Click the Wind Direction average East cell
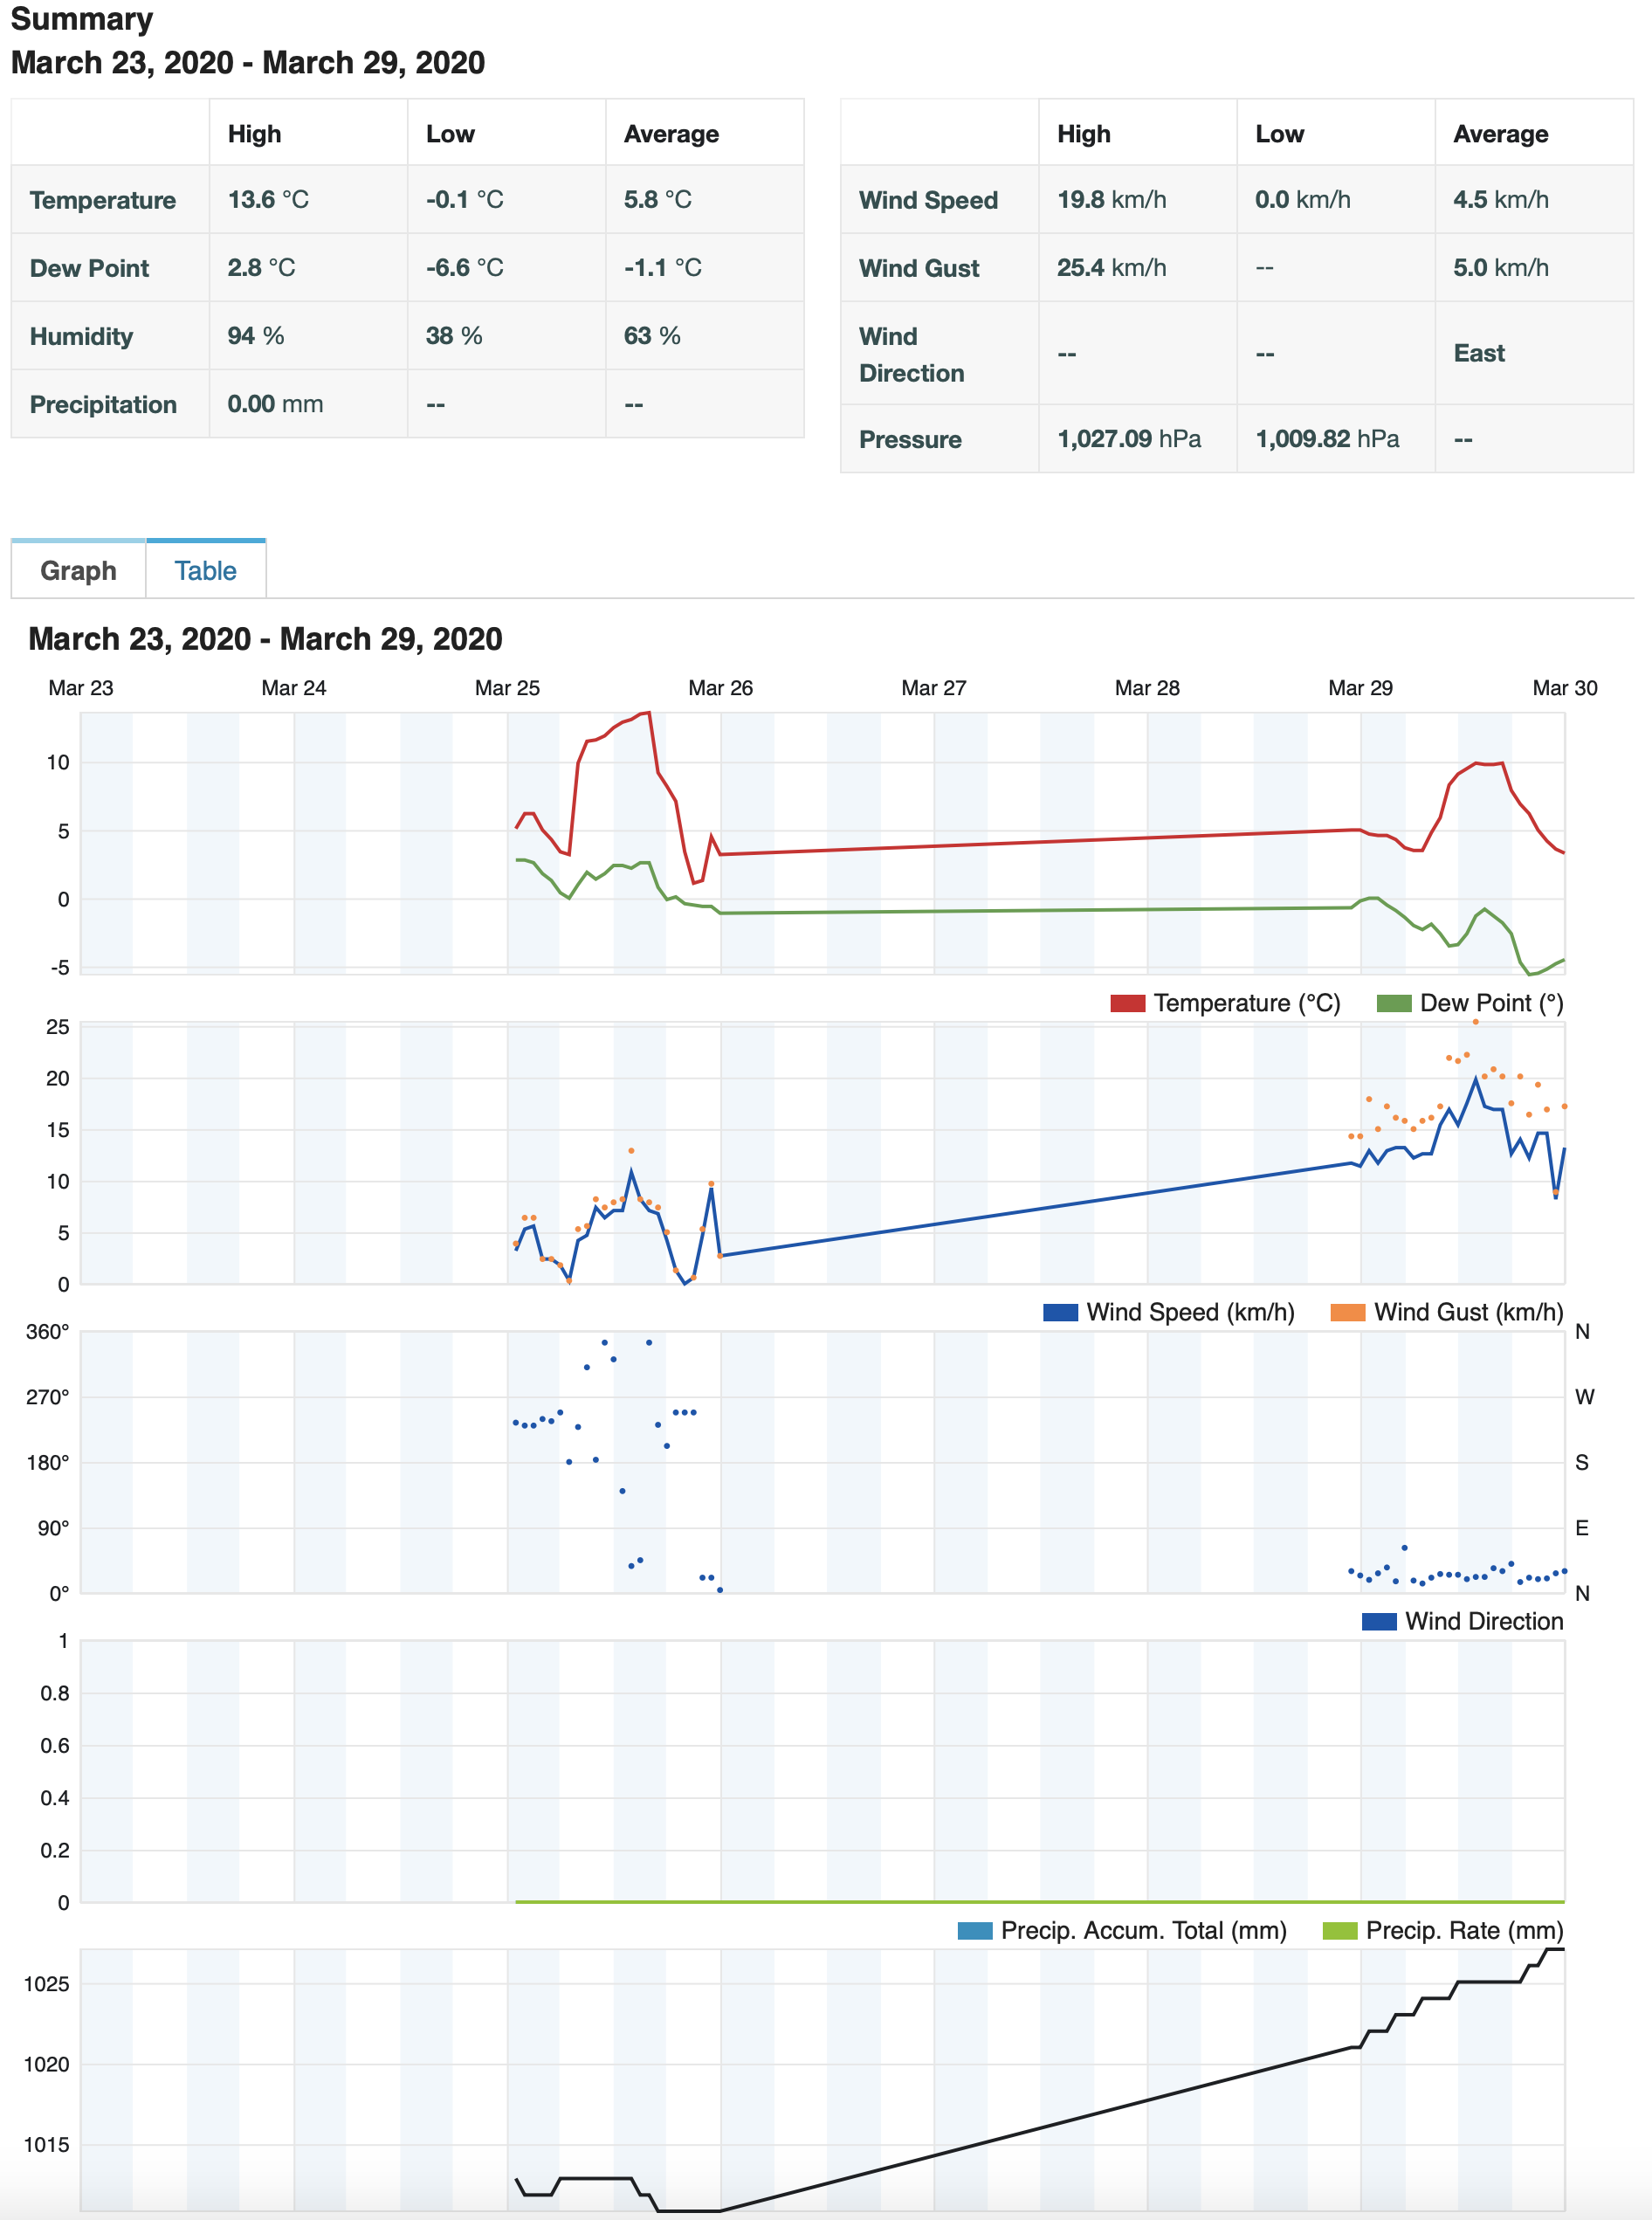Screen dimensions: 1652x2220 [1479, 353]
